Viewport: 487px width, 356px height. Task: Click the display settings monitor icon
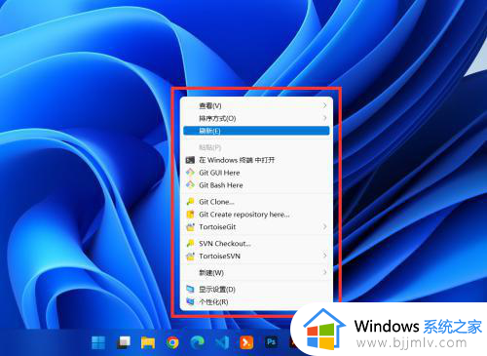click(x=190, y=289)
